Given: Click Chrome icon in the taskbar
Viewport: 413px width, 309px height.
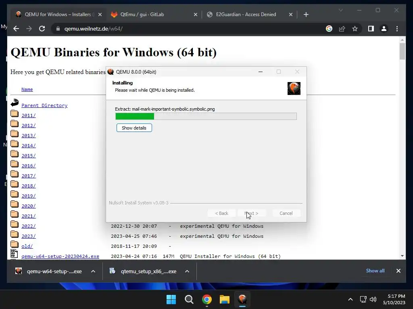Looking at the screenshot, I should point(207,299).
